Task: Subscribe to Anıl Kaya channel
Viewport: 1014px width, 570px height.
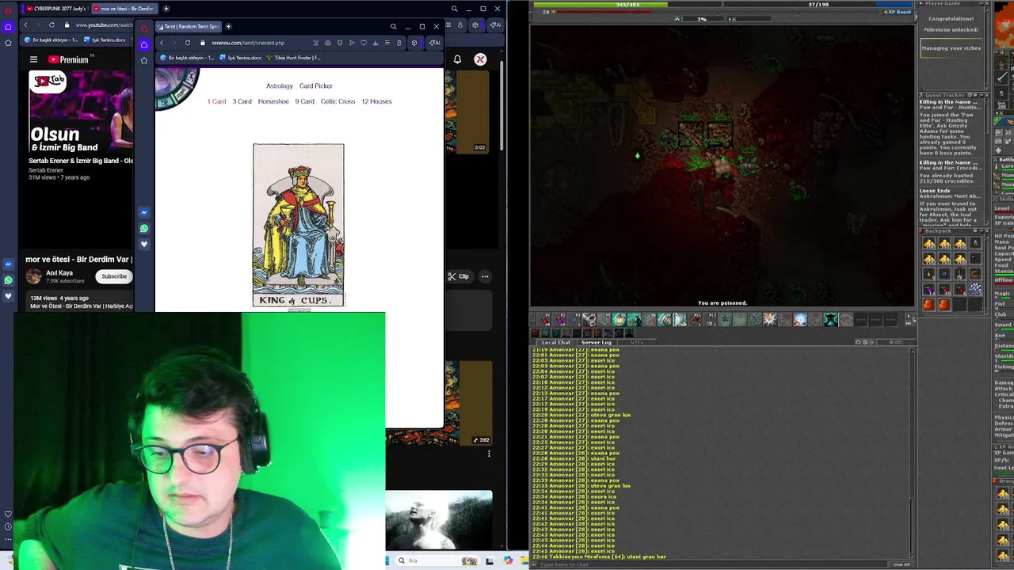Action: tap(113, 276)
